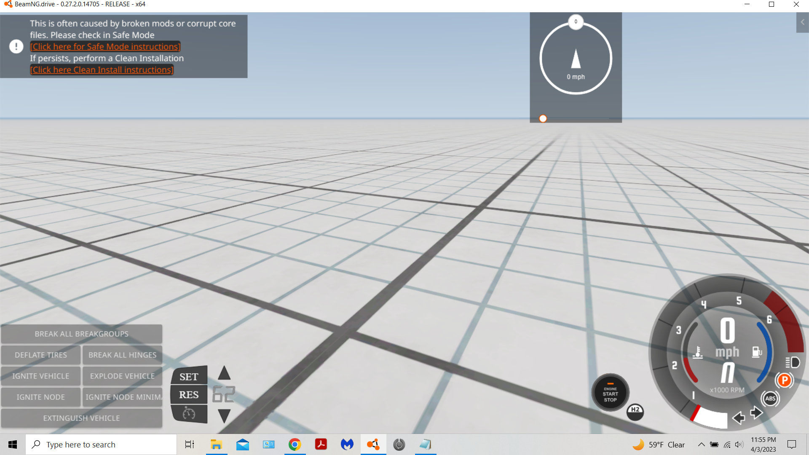809x455 pixels.
Task: Show hidden system tray icons
Action: tap(701, 444)
